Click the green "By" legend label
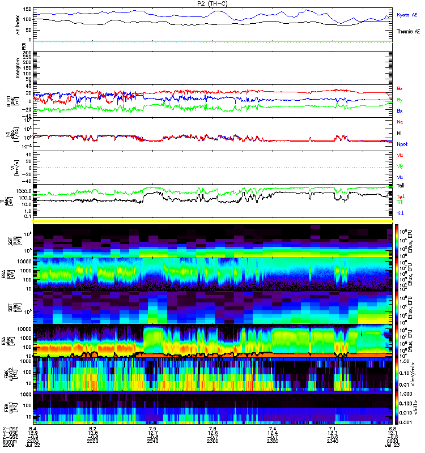Viewport: 425px width, 453px height. 399,100
